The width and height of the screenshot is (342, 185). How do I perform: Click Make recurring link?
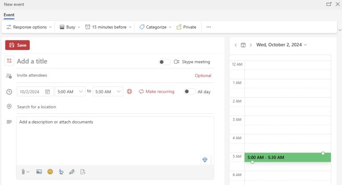[x=156, y=91]
